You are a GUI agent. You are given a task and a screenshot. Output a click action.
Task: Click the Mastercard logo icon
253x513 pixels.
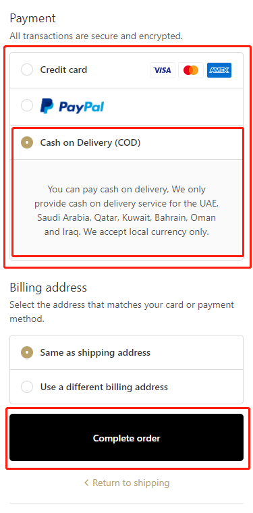click(x=191, y=70)
